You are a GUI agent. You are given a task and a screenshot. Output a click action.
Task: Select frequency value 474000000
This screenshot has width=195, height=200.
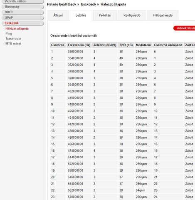point(75,150)
